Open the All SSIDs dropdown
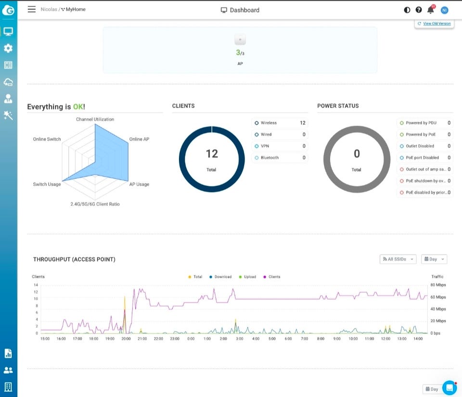This screenshot has width=462, height=397. point(398,259)
